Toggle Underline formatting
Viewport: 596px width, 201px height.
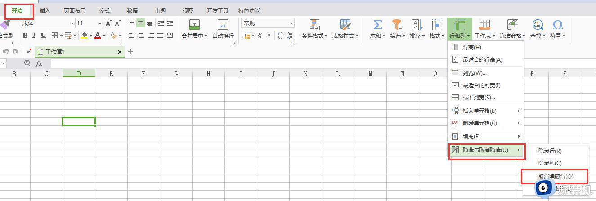[43, 36]
